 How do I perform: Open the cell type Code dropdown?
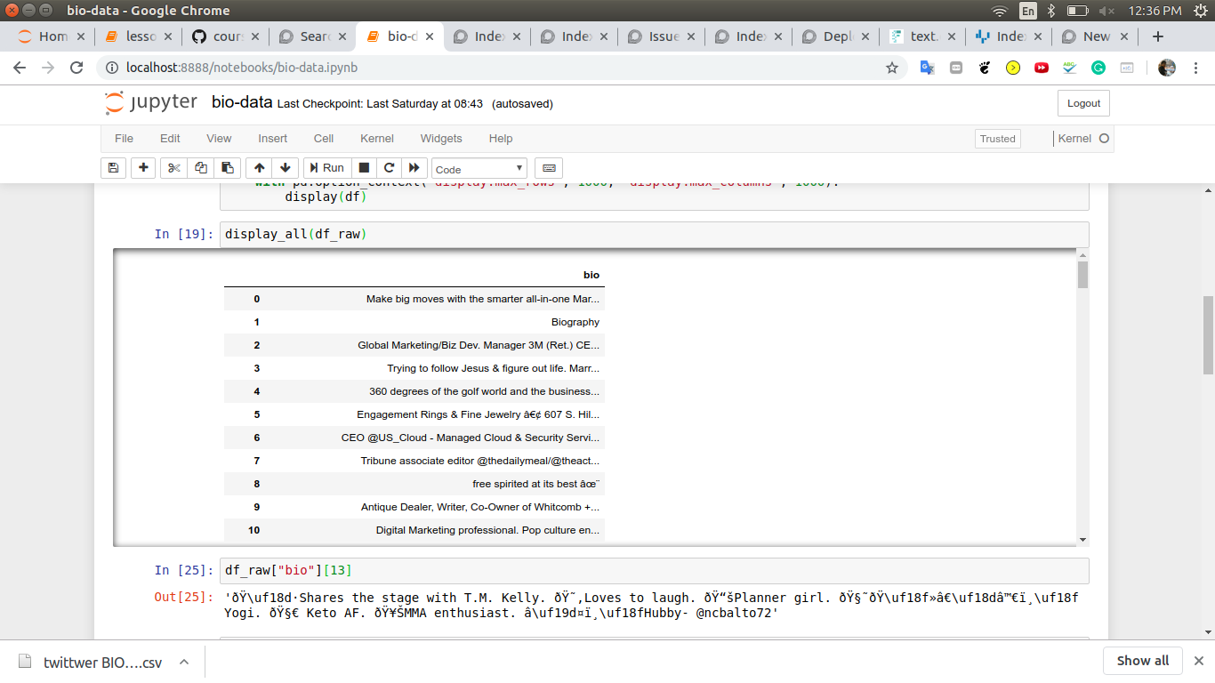tap(479, 169)
